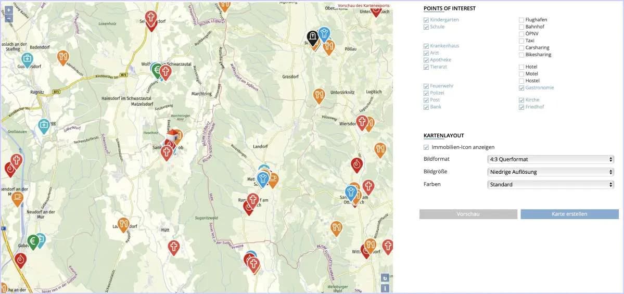624x294 pixels.
Task: Click the Grasdorf label on the map
Action: (x=290, y=76)
